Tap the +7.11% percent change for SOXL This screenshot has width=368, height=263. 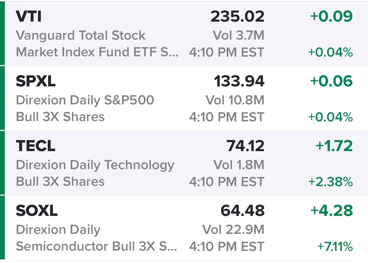click(335, 247)
